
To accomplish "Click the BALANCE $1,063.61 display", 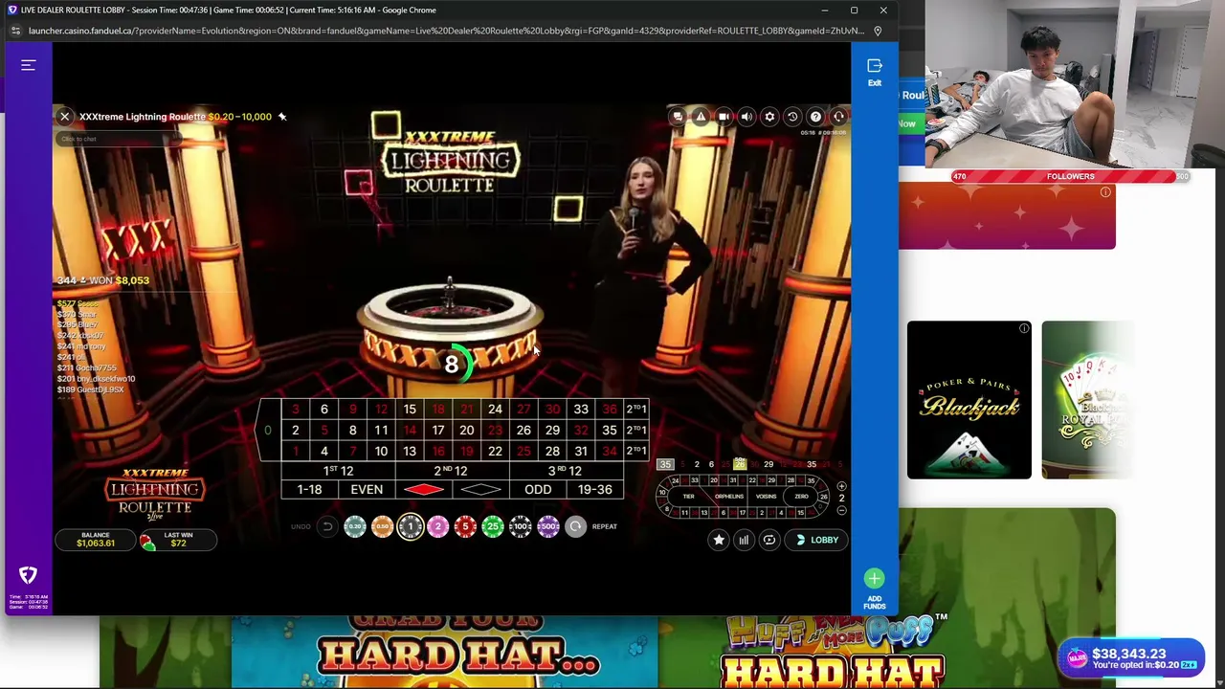I will click(x=96, y=540).
